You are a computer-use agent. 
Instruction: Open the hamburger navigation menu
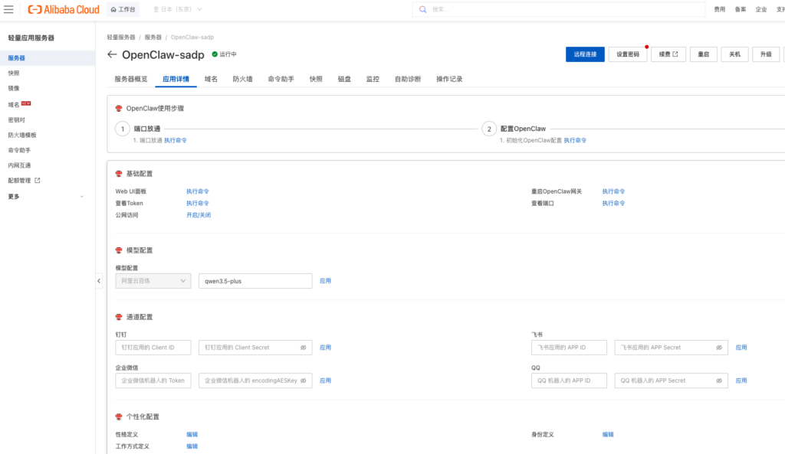[9, 9]
